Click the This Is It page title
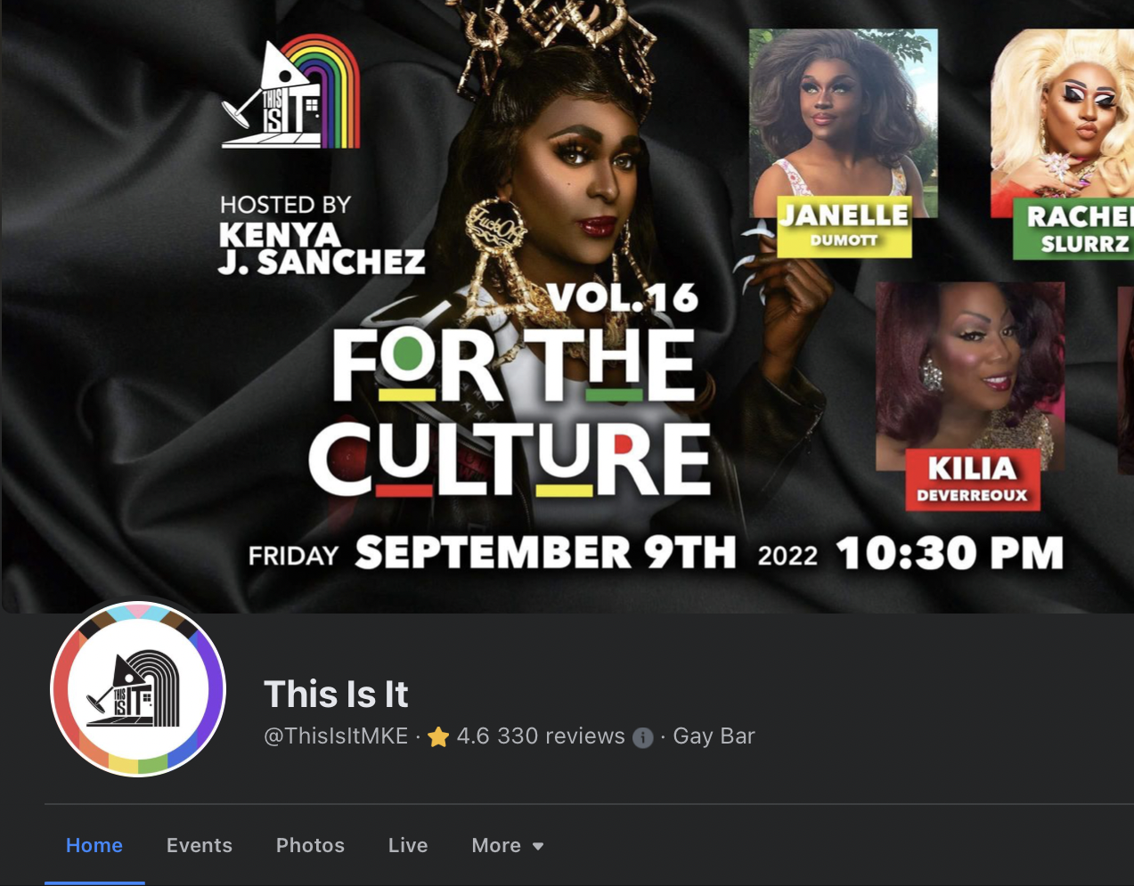The image size is (1134, 886). (336, 694)
